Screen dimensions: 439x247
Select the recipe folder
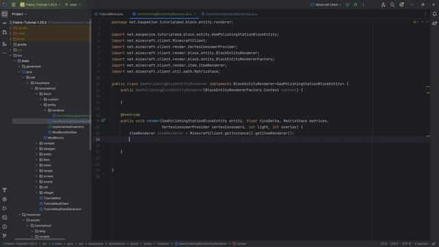(x=46, y=171)
